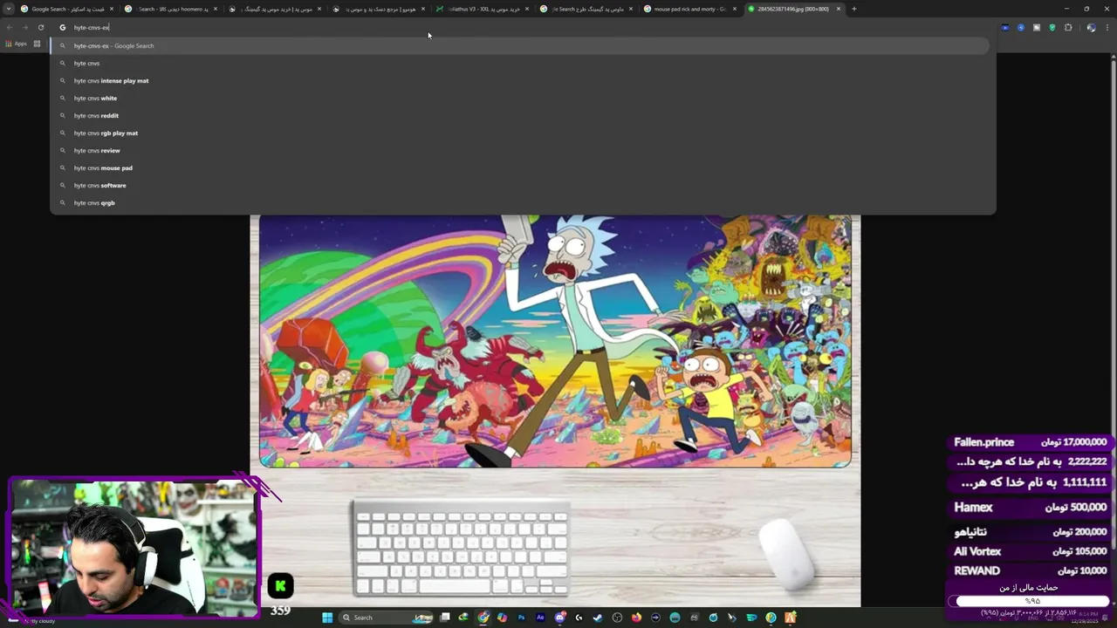Choose suggestion 'hyte cnvs intense play mat'
Image resolution: width=1117 pixels, height=628 pixels.
[521, 80]
